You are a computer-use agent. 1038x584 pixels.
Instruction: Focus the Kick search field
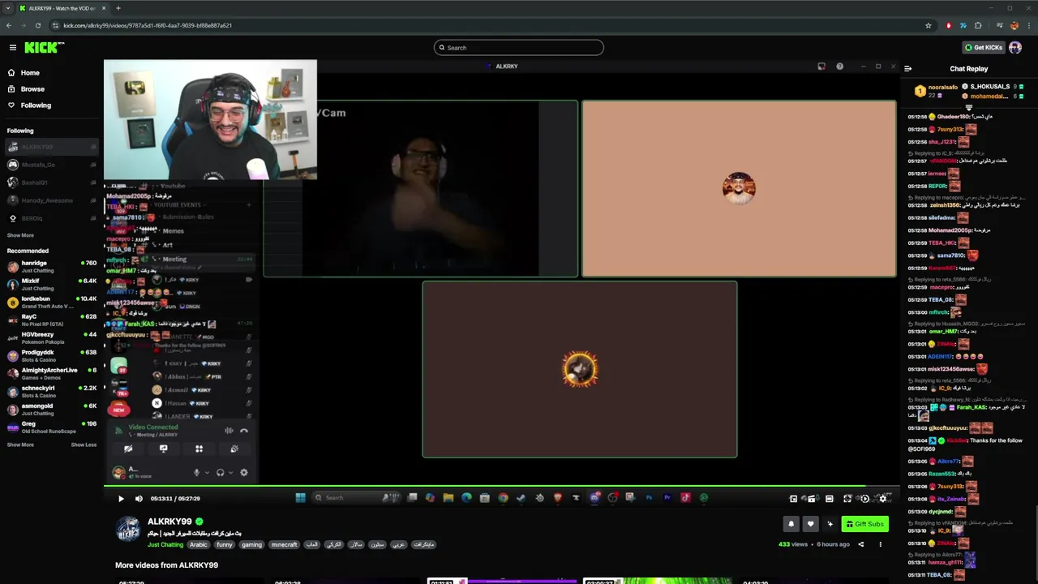point(519,48)
